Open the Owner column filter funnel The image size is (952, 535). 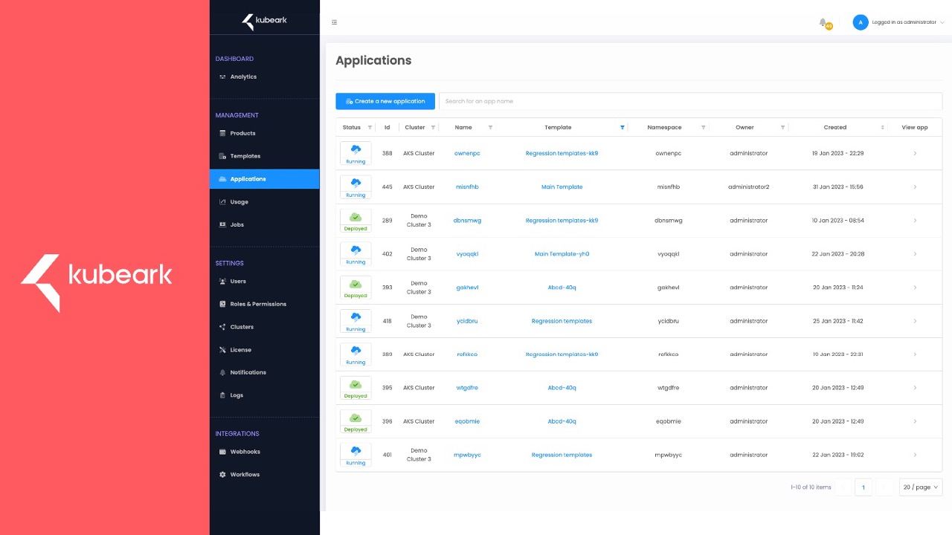(782, 127)
